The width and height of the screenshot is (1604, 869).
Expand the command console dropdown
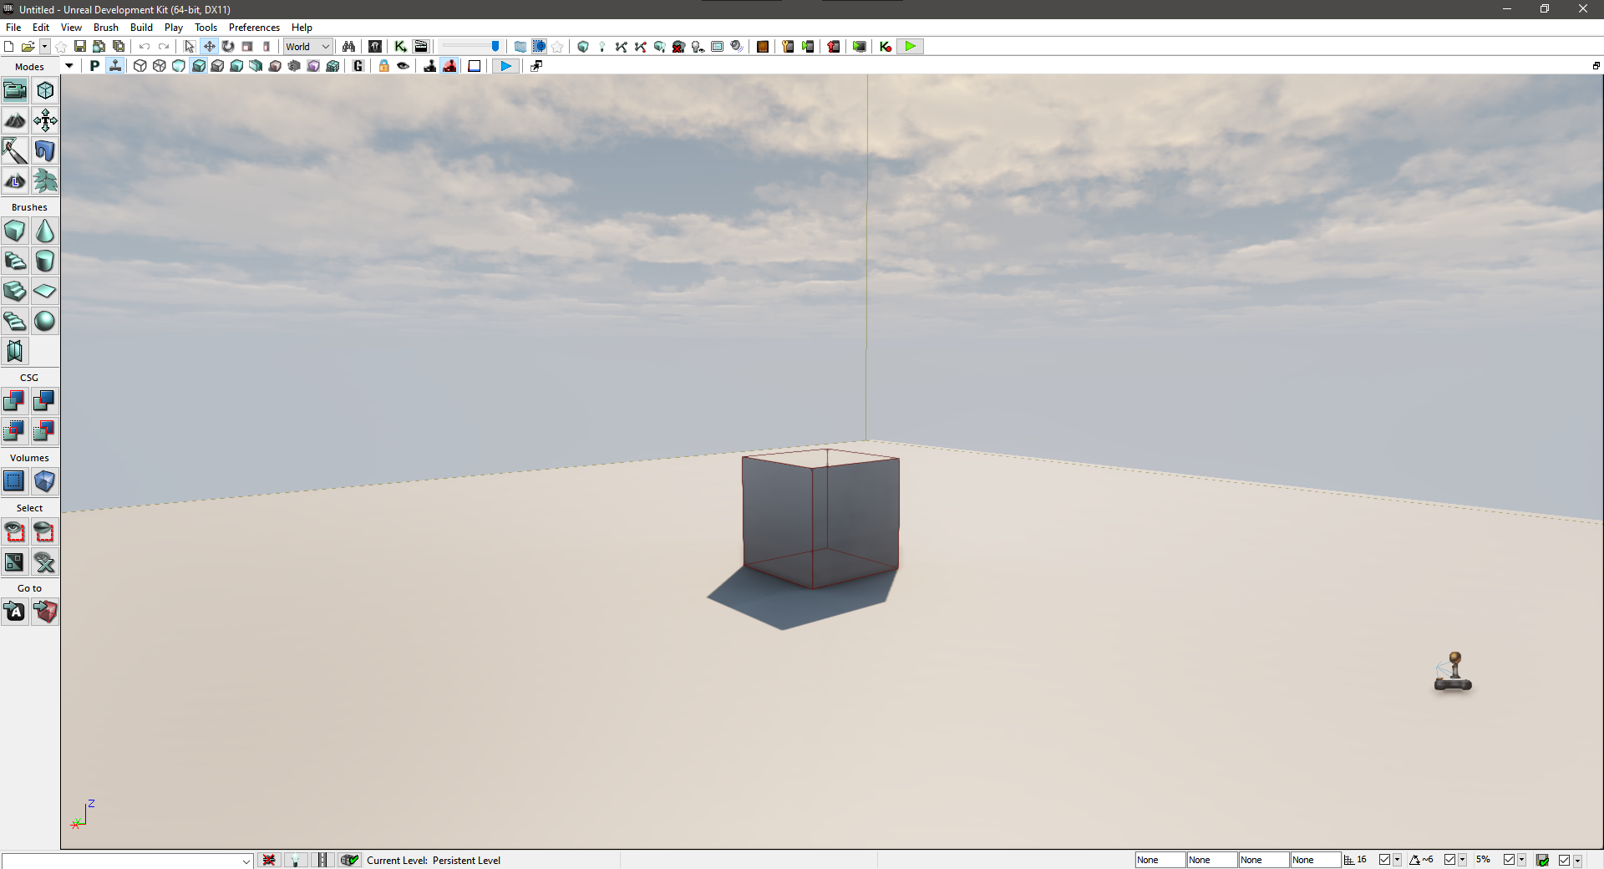(246, 861)
